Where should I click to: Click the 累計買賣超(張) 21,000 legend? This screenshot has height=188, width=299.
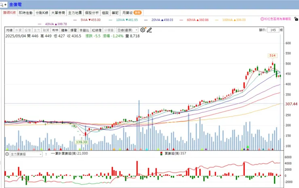click(x=69, y=153)
